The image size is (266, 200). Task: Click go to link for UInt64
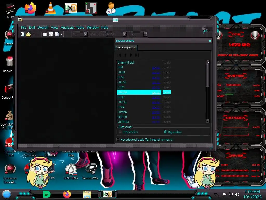[156, 112]
